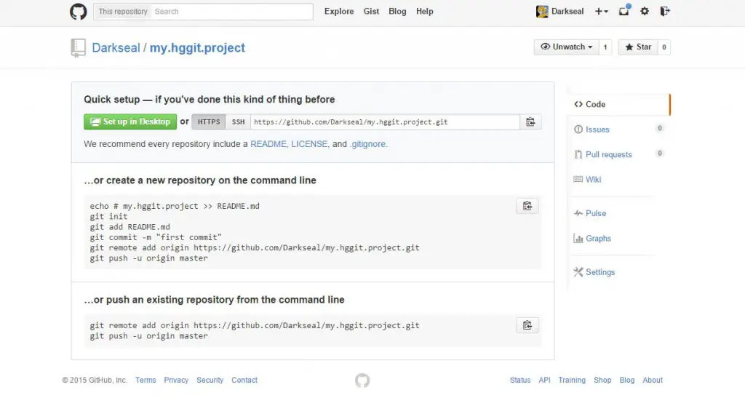Open the plus create-new dropdown

tap(602, 12)
